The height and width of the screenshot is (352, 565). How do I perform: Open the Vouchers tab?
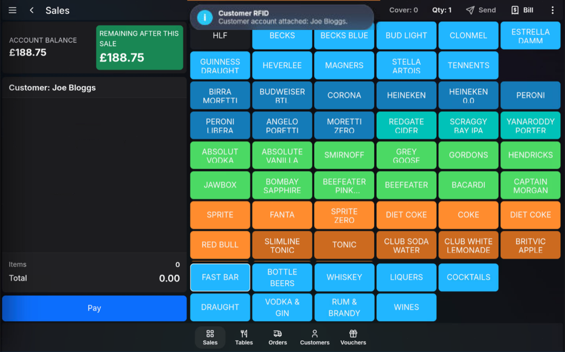pos(353,337)
